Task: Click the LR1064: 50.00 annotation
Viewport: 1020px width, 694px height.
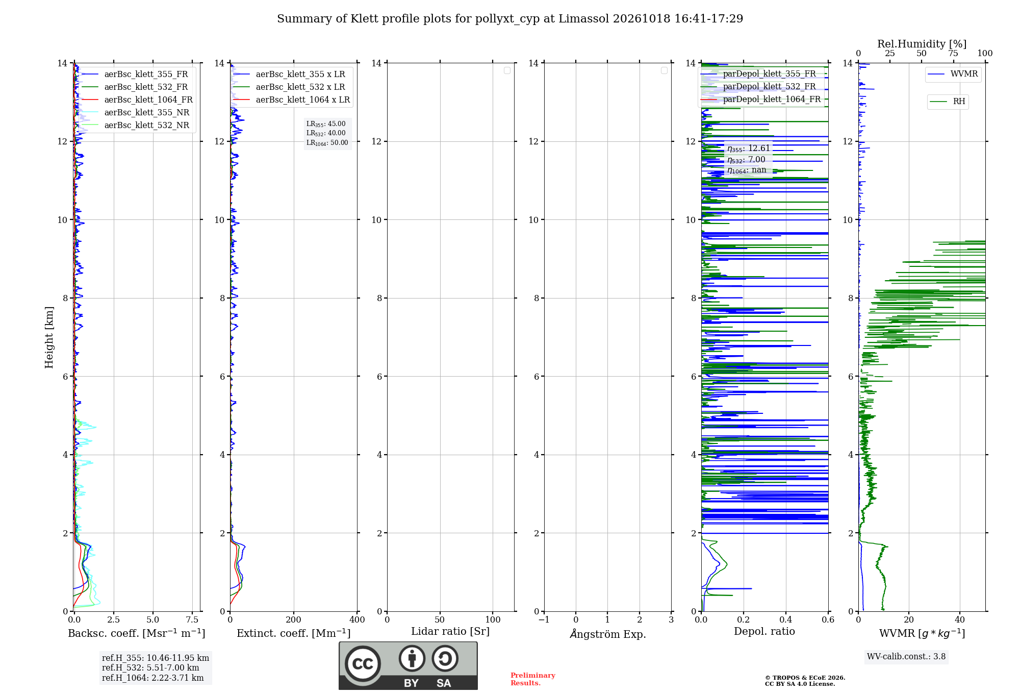Action: click(x=327, y=143)
